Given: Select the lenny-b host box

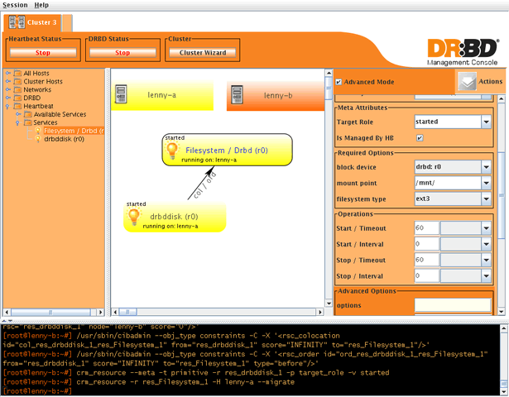Looking at the screenshot, I should (x=276, y=96).
